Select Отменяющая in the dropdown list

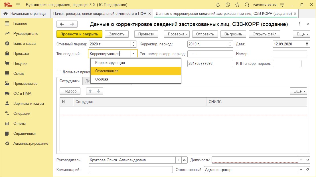click(136, 71)
